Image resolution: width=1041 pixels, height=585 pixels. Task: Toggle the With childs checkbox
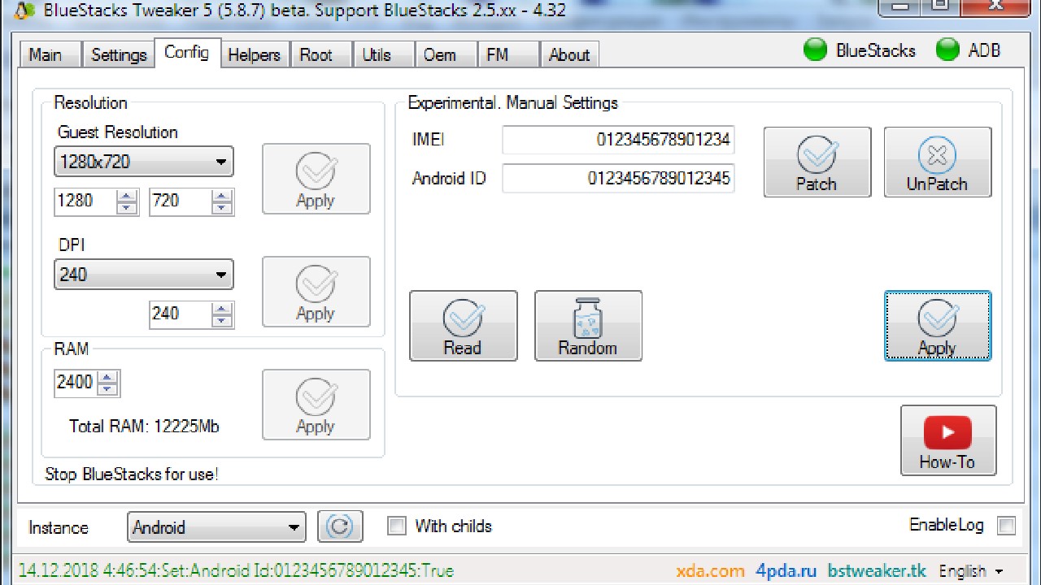397,526
